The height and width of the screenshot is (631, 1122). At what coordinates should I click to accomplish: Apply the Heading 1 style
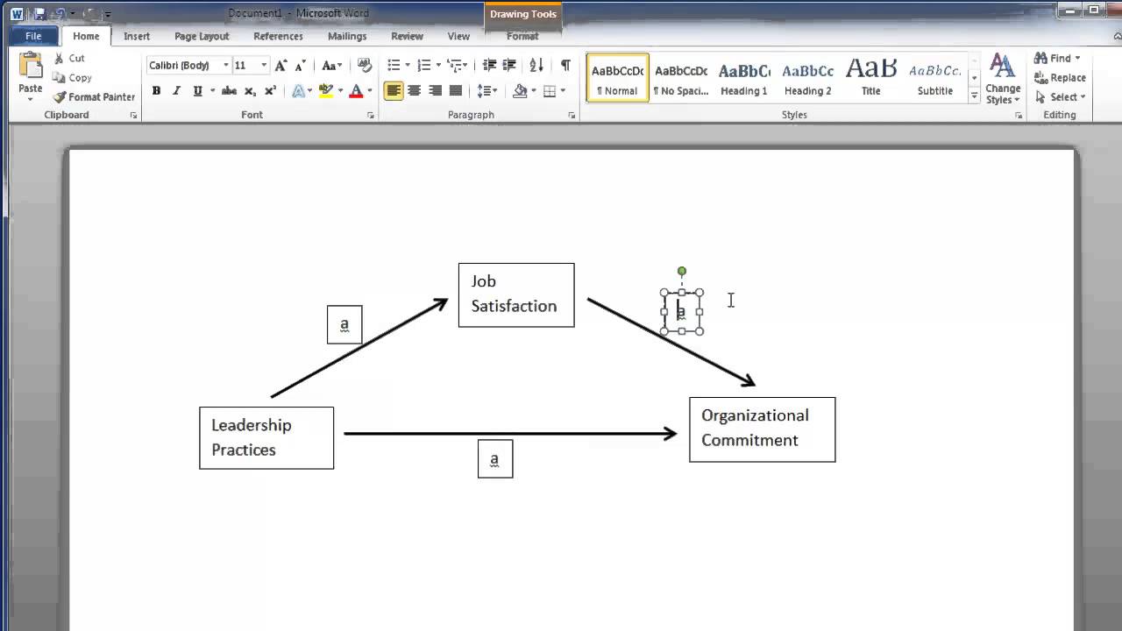click(744, 78)
